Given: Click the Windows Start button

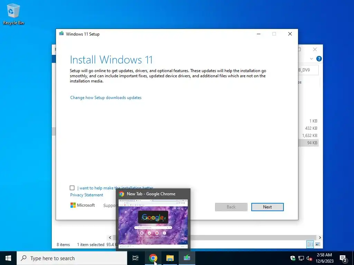Looking at the screenshot, I should tap(8, 258).
